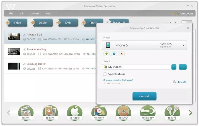Click the AC3 audio info of Annabel reading
The height and width of the screenshot is (126, 199).
88,54
